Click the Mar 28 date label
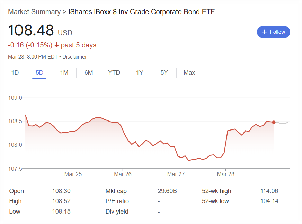Screen dimensions: 302x224 pos(225,174)
